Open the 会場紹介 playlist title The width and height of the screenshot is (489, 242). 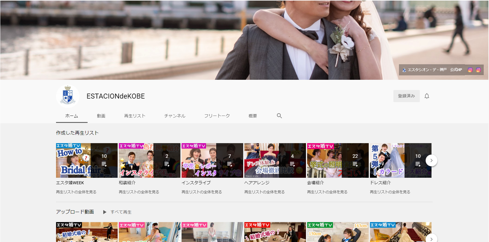(x=316, y=183)
